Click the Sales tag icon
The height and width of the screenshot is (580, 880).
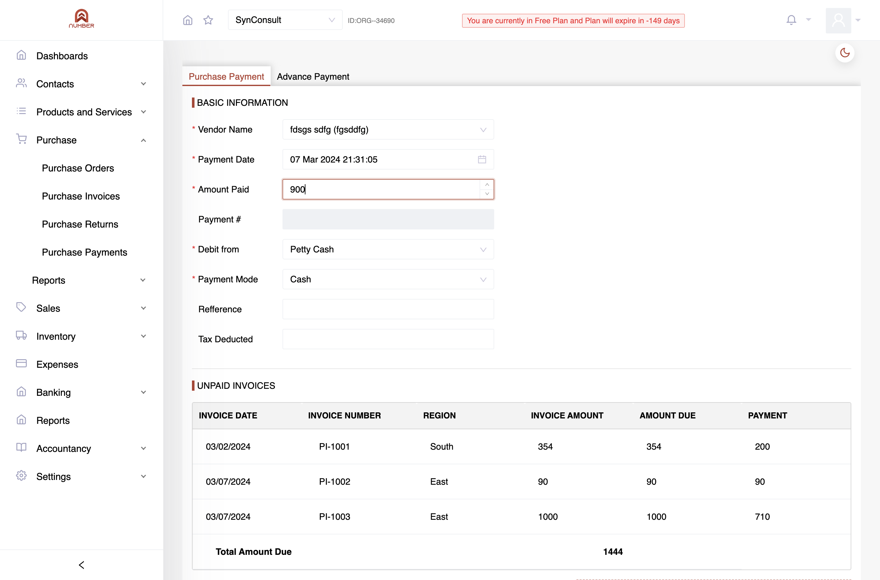[21, 308]
